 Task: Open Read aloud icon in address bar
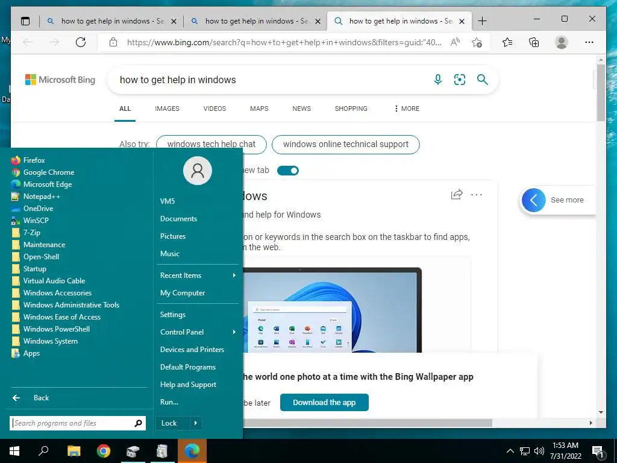[456, 42]
